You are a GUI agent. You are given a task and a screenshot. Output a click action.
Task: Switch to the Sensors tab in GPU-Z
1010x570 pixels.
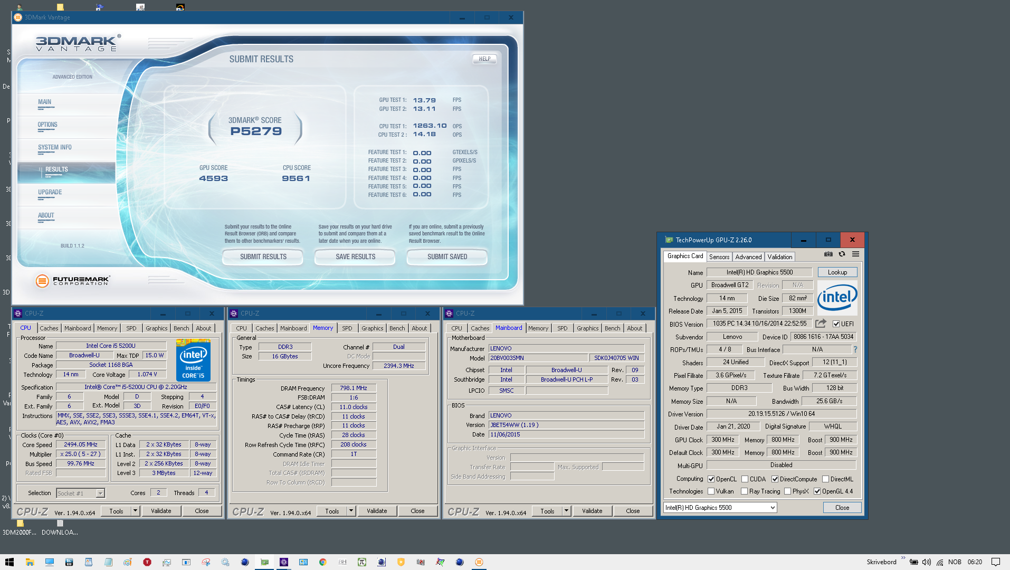719,256
